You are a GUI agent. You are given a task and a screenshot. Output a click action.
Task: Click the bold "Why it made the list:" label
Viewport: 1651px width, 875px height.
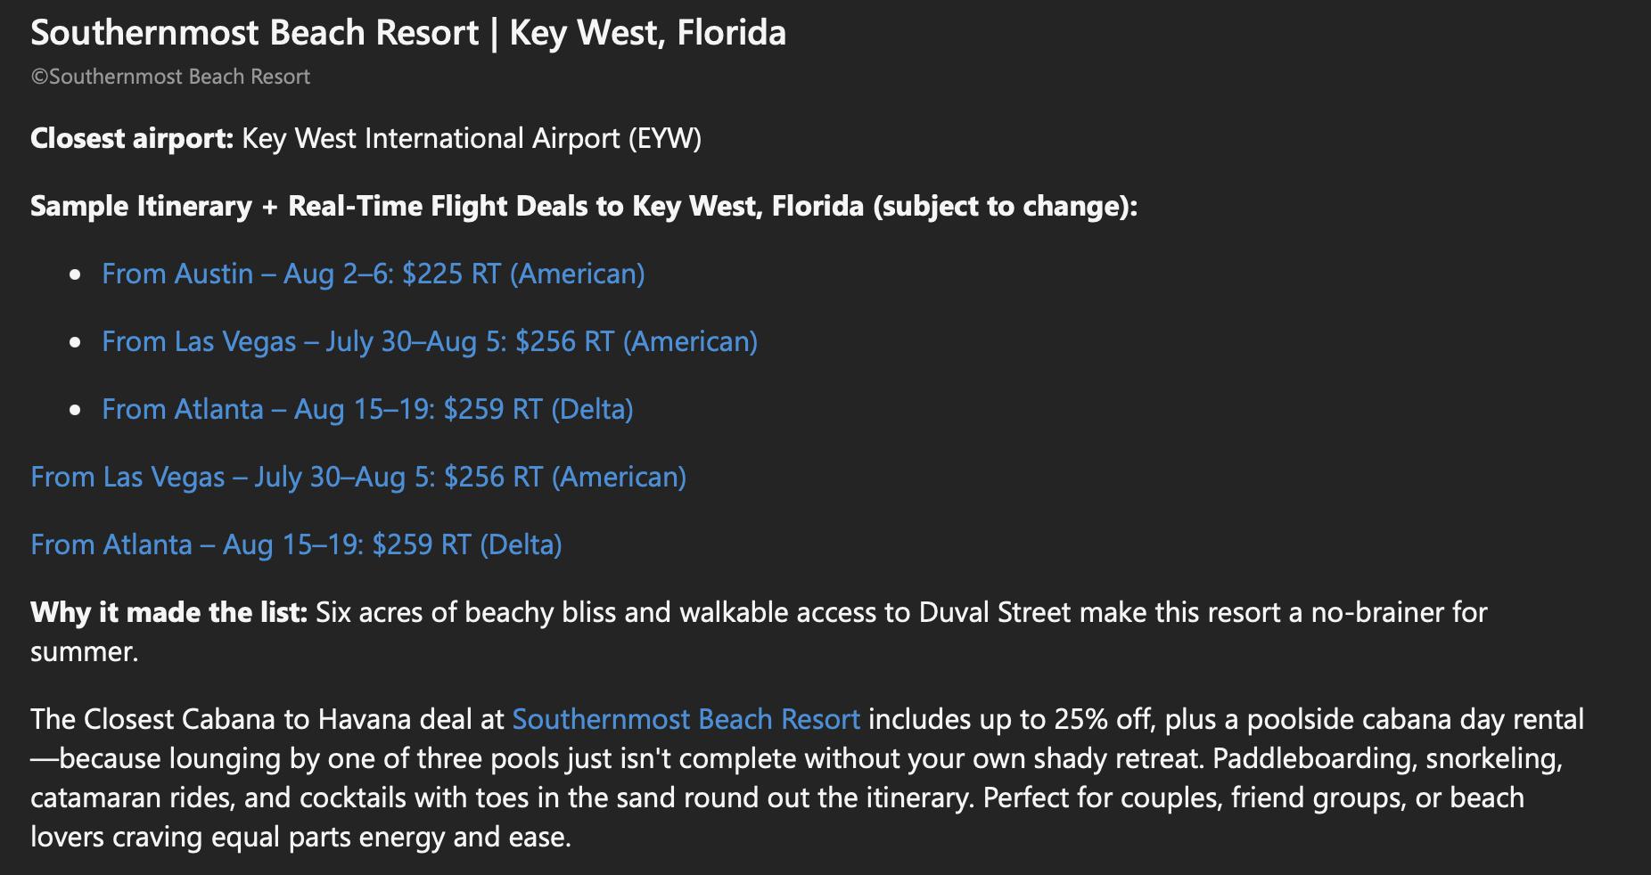point(168,613)
